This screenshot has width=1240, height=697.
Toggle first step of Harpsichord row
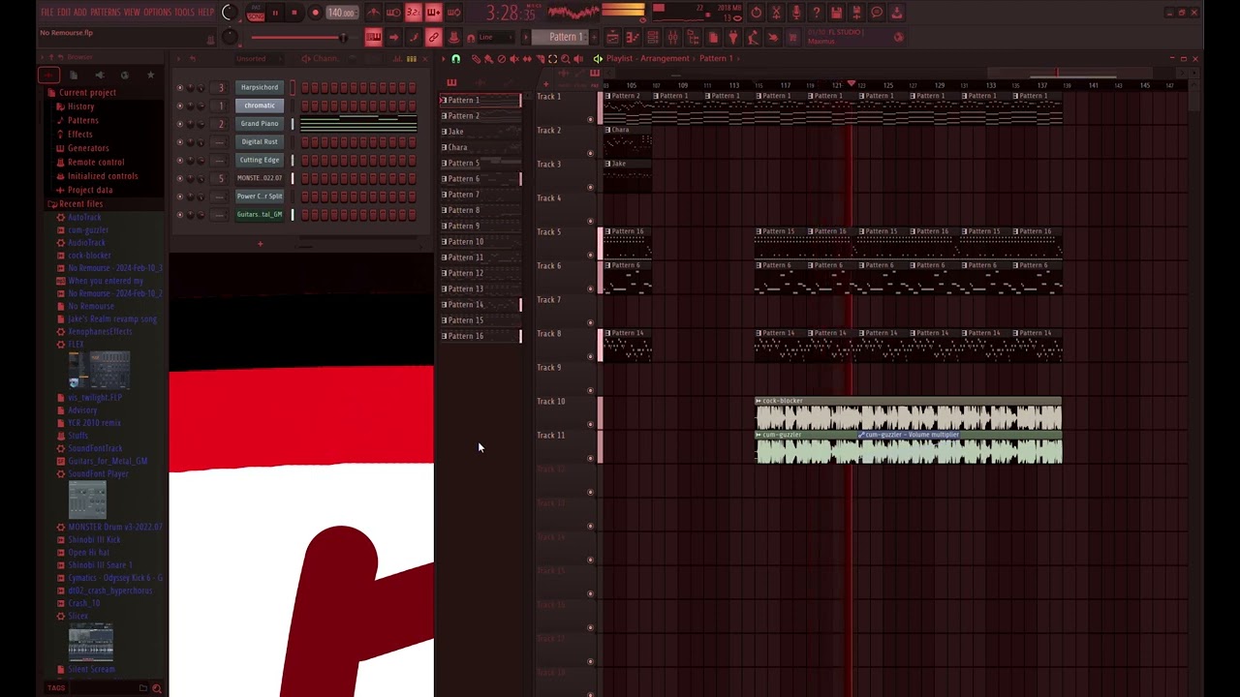tap(304, 87)
